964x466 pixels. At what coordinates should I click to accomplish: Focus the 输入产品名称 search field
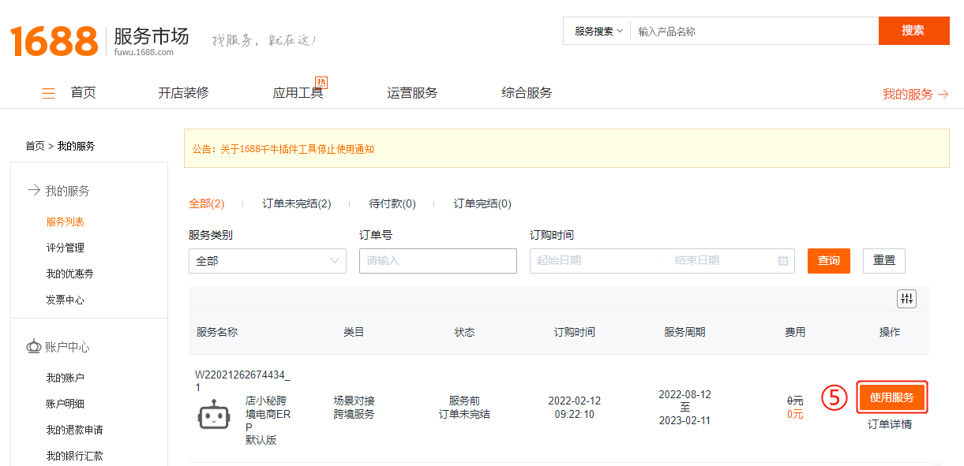[754, 31]
